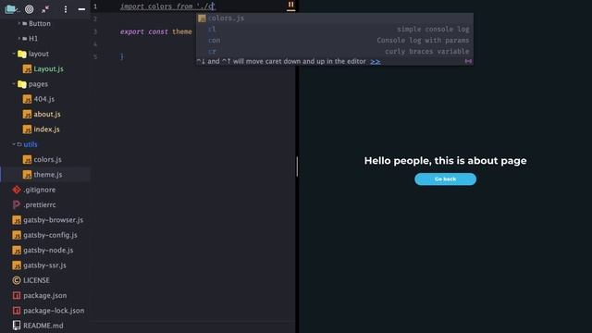Image resolution: width=592 pixels, height=333 pixels.
Task: Click the pages folder icon
Action: pos(22,84)
